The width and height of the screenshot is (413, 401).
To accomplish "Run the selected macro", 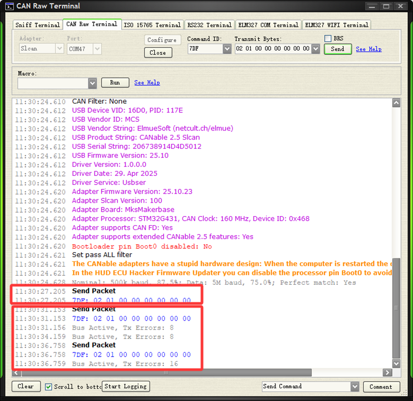I will (x=115, y=83).
